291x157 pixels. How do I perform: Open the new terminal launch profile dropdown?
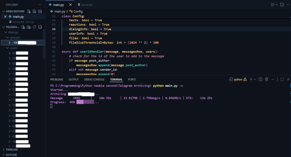255,79
